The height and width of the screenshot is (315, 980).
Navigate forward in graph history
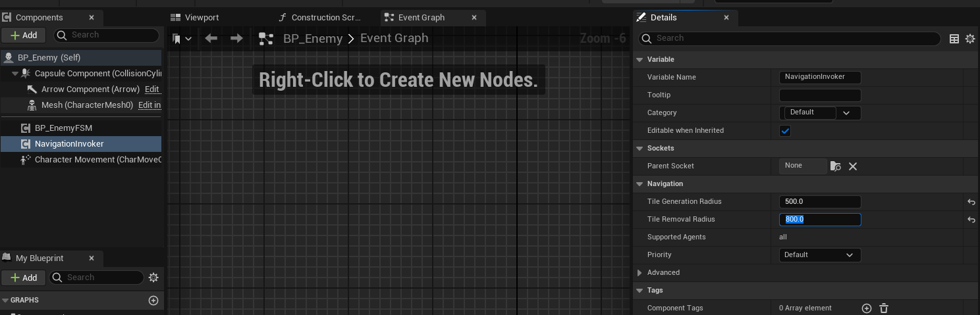236,39
